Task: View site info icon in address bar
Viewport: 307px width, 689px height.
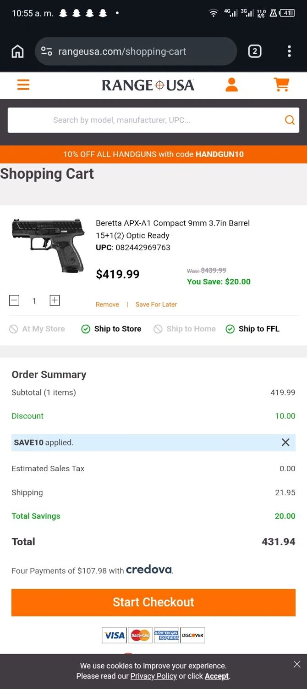Action: (47, 51)
